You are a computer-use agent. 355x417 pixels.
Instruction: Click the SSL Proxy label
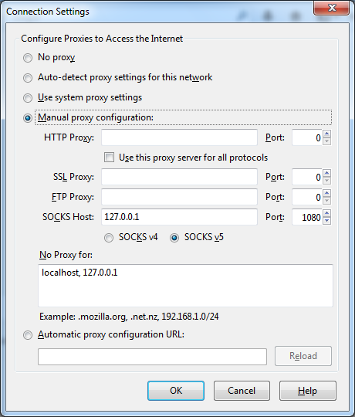[x=73, y=177]
